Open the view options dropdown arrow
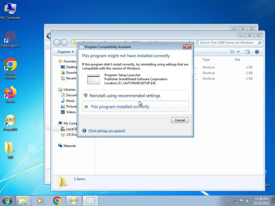Viewport: 275px width, 206px height. pos(238,52)
